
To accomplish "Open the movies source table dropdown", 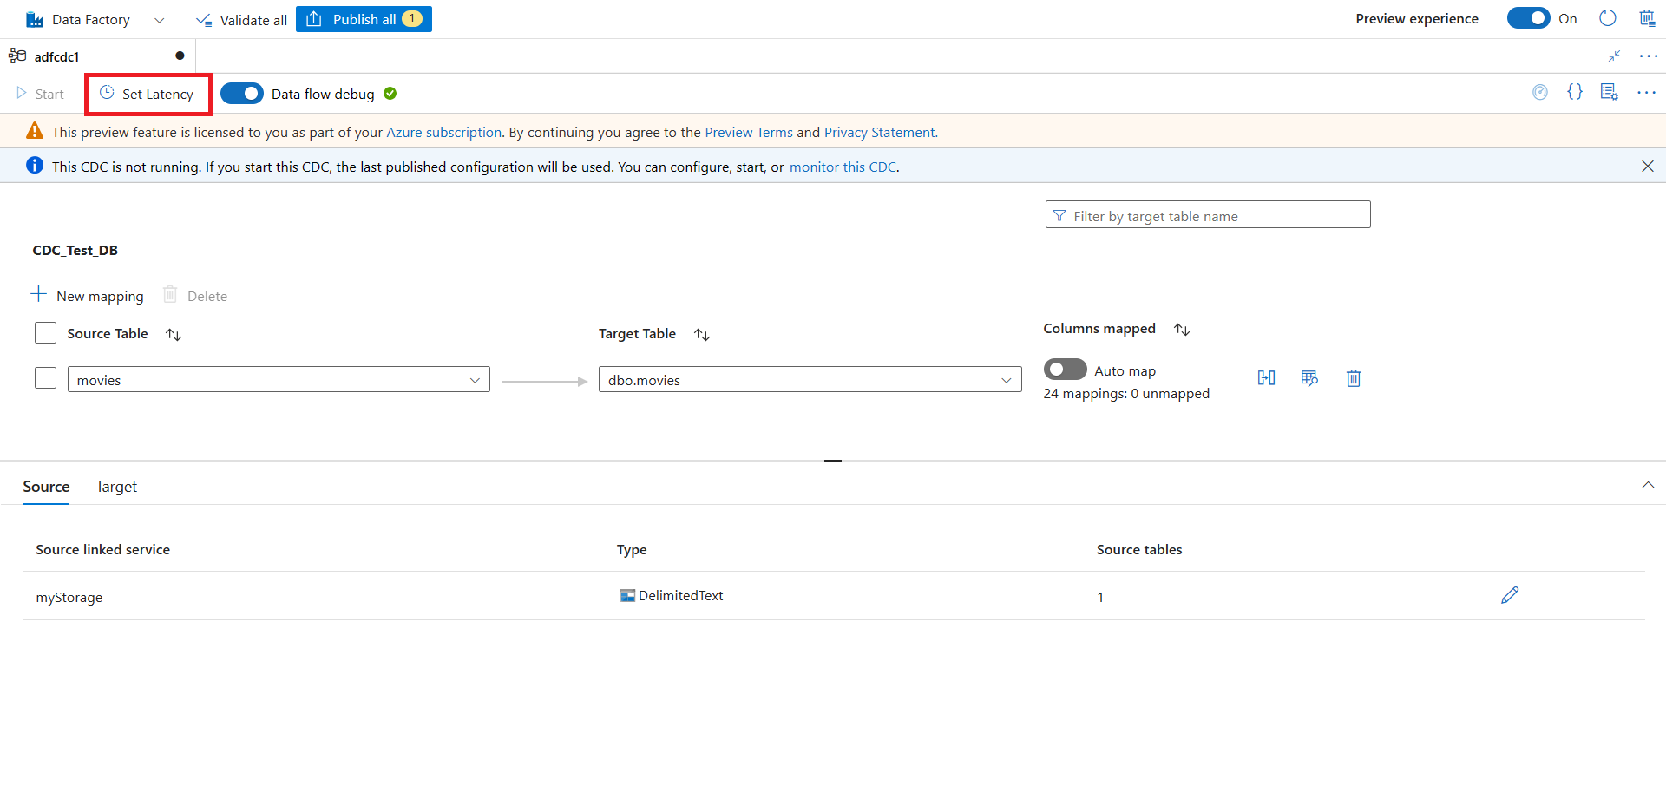I will (475, 380).
